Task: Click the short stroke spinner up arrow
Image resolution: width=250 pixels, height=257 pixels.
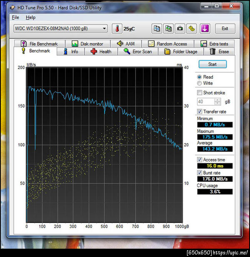Action: pos(217,100)
